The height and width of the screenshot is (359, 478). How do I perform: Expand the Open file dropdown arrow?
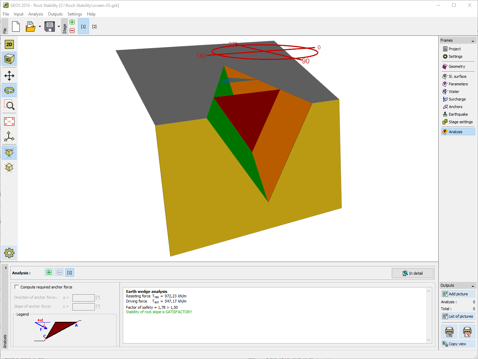click(40, 27)
